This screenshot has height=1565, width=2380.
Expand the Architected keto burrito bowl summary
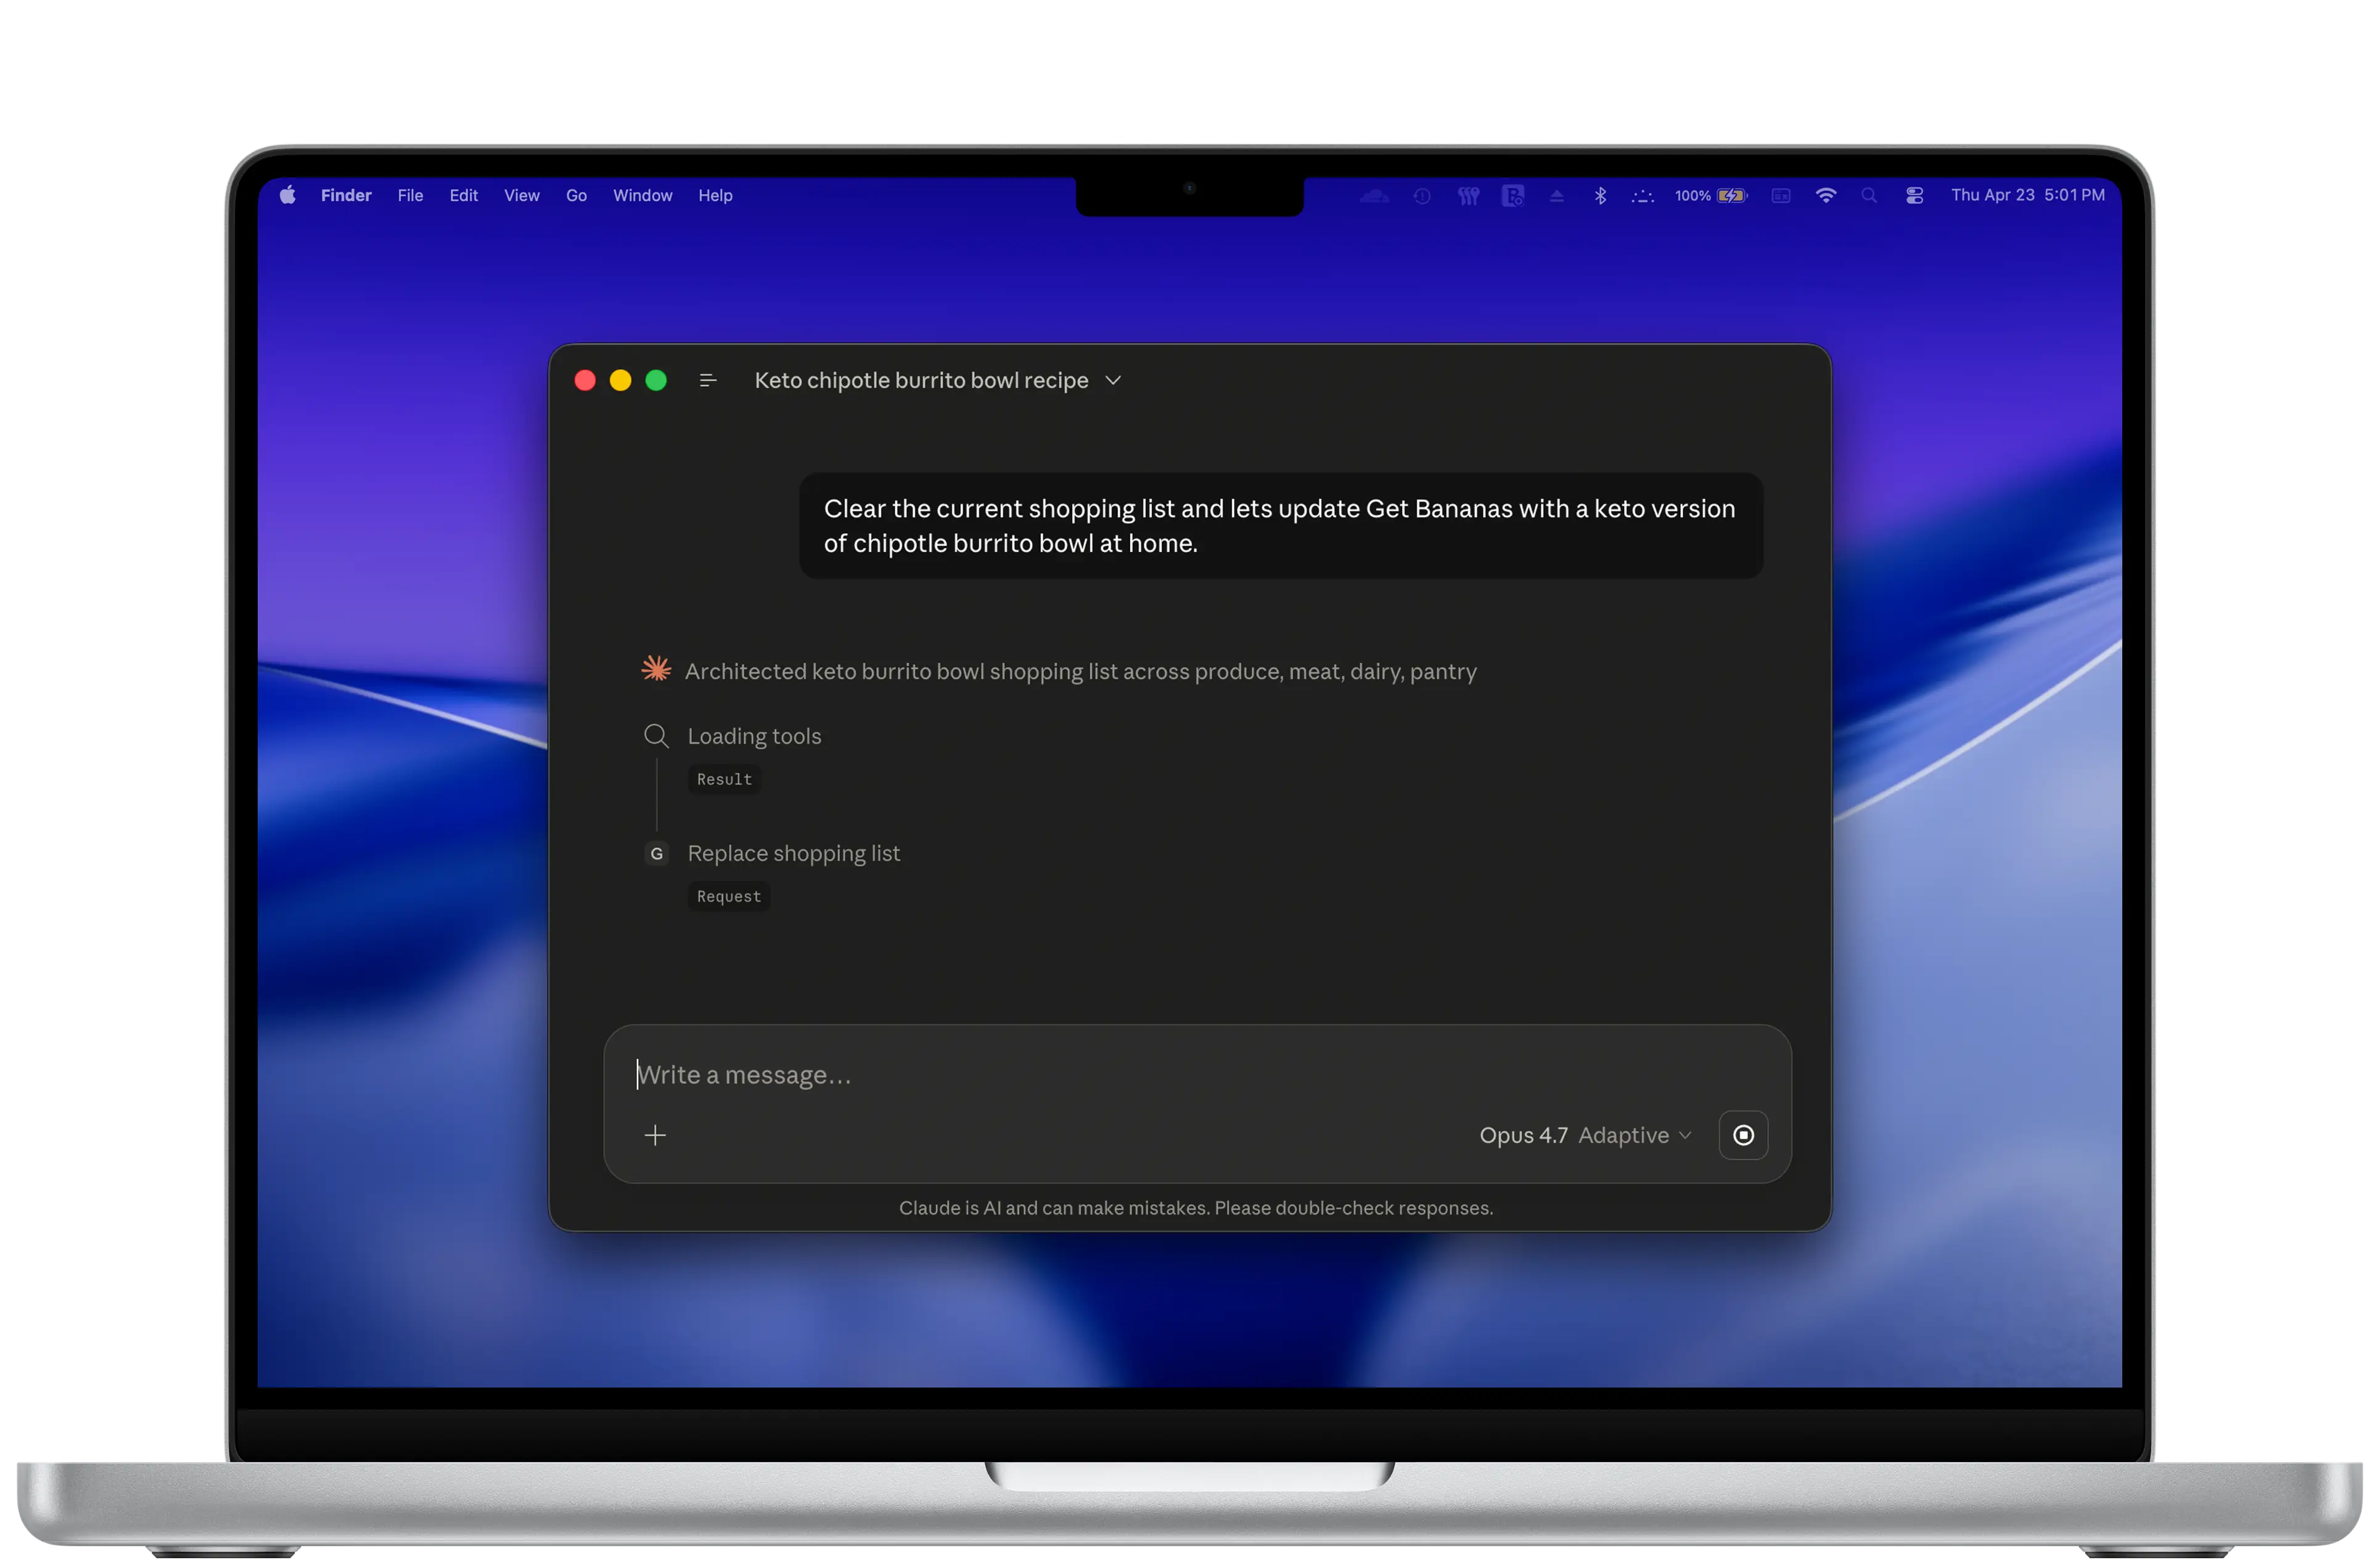(1080, 672)
